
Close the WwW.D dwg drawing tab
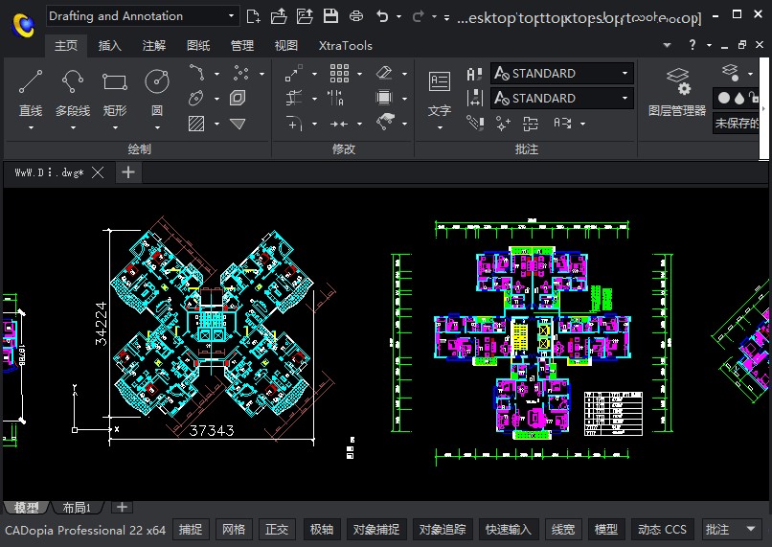(x=98, y=172)
